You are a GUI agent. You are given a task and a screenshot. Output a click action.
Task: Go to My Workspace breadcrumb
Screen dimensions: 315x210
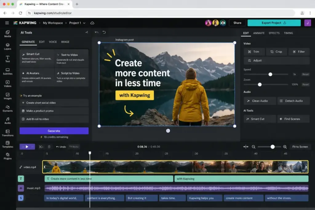click(x=53, y=23)
